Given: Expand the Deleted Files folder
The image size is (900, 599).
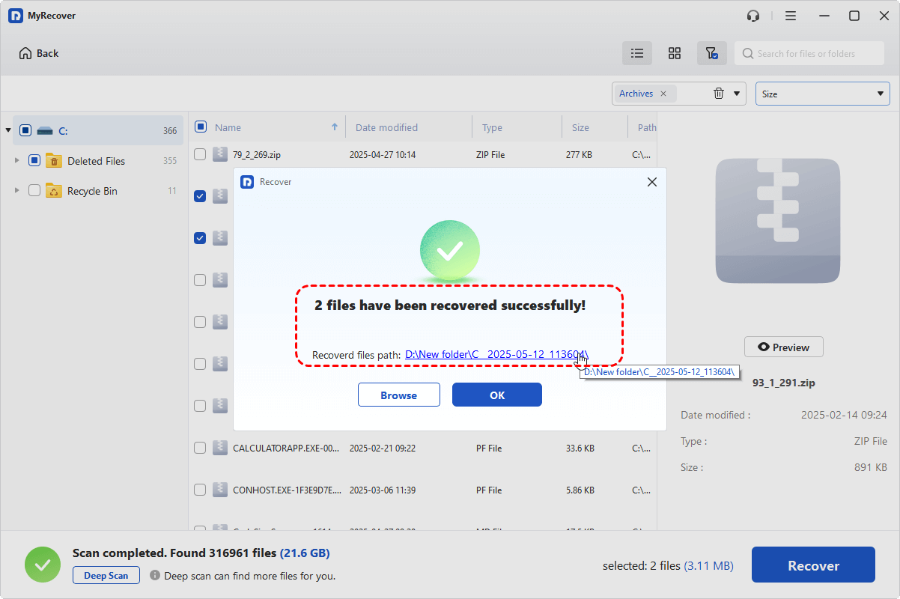Looking at the screenshot, I should coord(17,160).
